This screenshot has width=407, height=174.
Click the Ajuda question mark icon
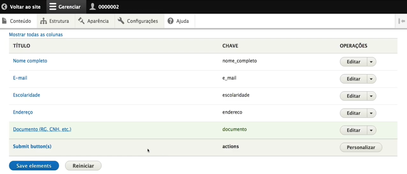pyautogui.click(x=170, y=21)
